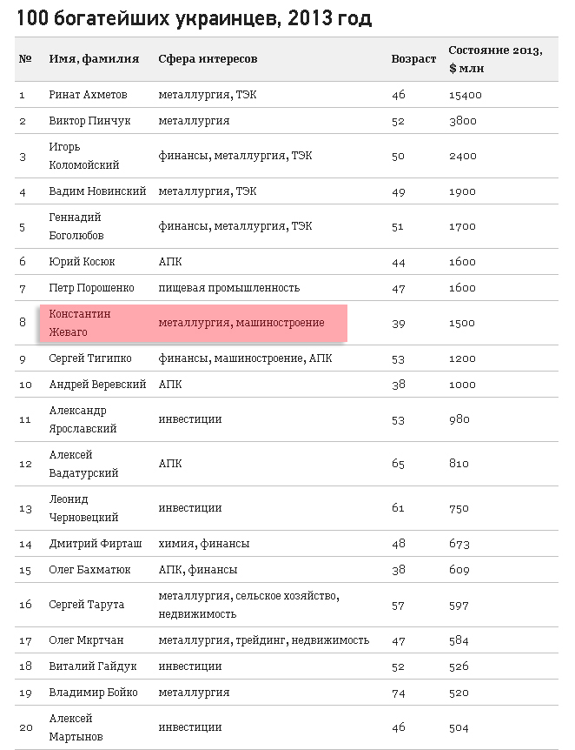Screen dimensions: 575x750
Task: Select the № column header
Action: [24, 59]
